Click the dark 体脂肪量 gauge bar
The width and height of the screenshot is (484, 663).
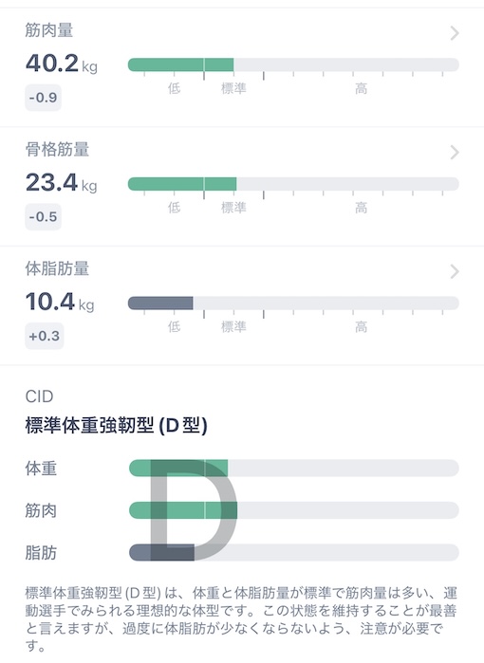point(293,304)
